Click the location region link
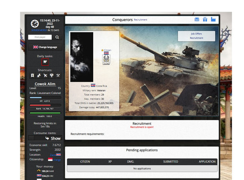 click(53, 155)
